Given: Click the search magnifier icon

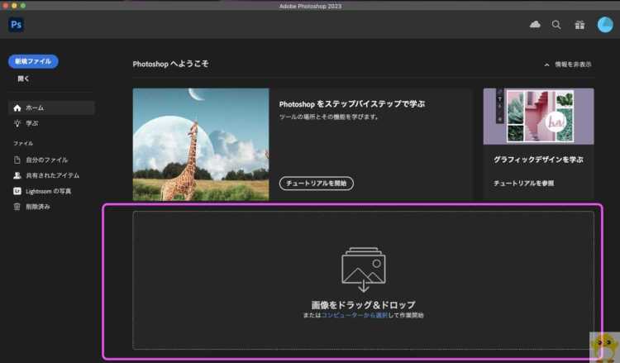Looking at the screenshot, I should click(x=556, y=25).
